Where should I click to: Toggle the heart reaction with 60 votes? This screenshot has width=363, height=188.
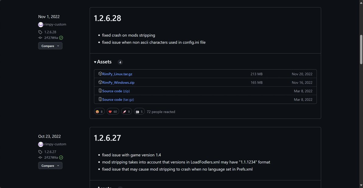(x=113, y=112)
